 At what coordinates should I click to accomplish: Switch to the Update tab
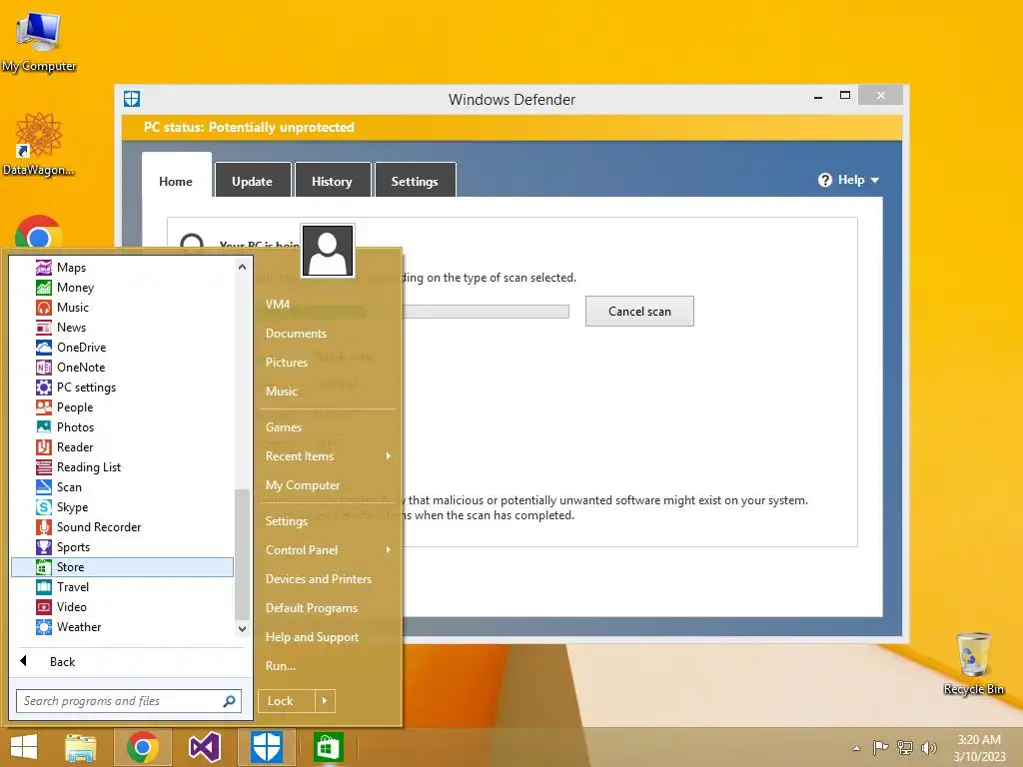pyautogui.click(x=253, y=181)
